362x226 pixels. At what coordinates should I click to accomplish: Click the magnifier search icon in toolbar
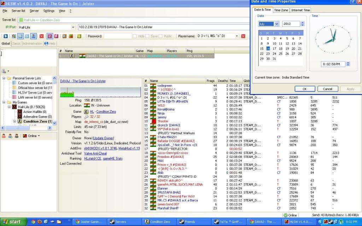pos(14,36)
